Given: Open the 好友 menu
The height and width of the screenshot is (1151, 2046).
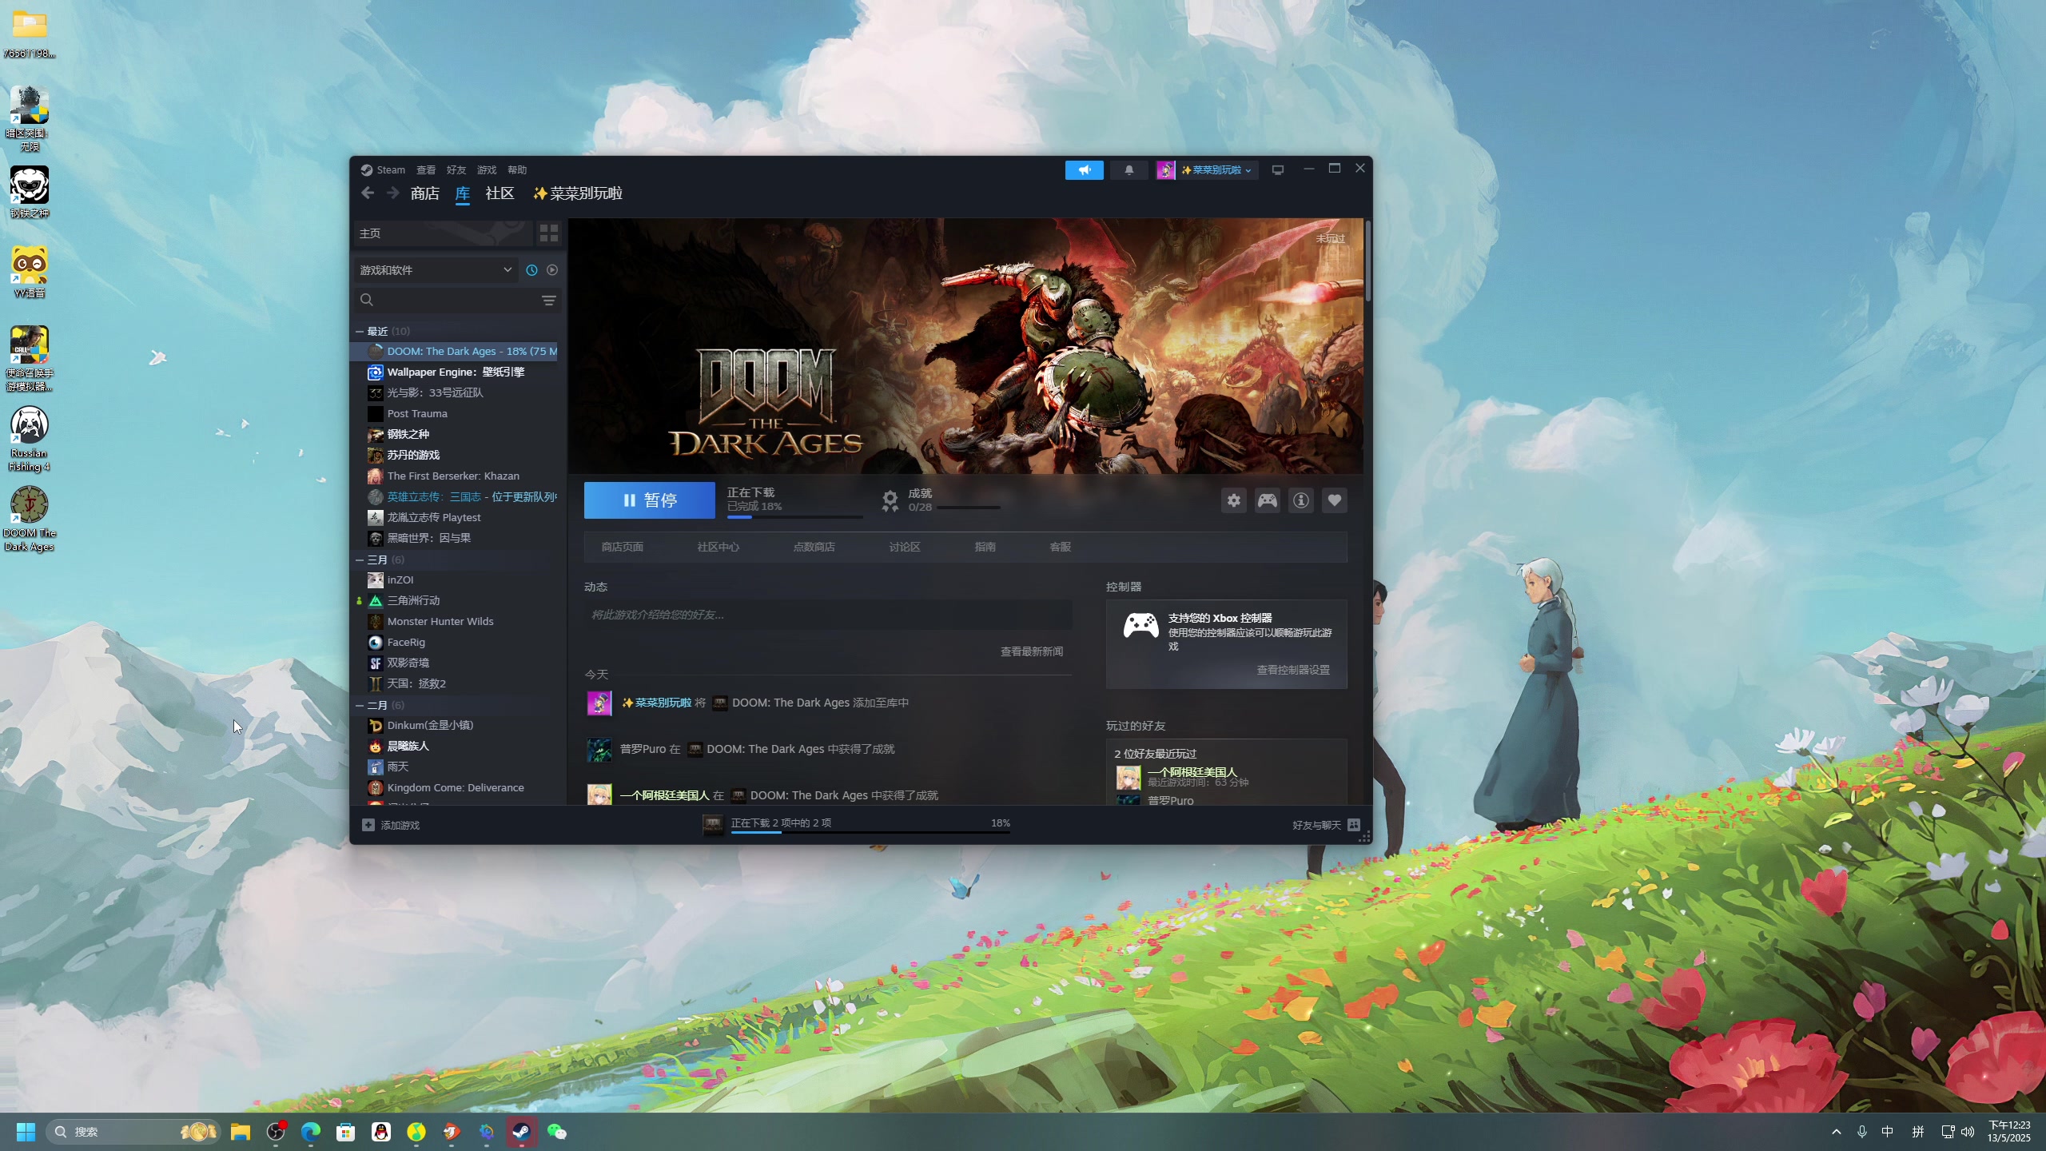Looking at the screenshot, I should [456, 170].
